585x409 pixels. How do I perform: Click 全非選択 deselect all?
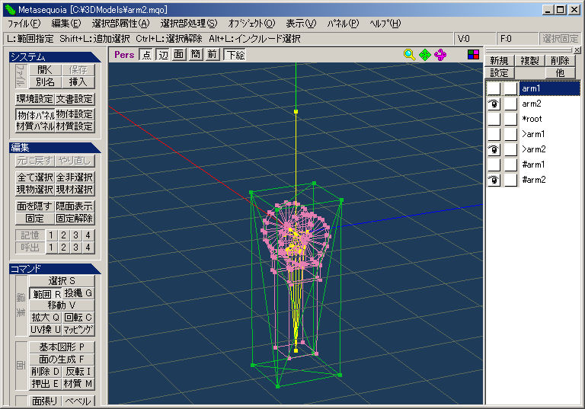click(75, 177)
